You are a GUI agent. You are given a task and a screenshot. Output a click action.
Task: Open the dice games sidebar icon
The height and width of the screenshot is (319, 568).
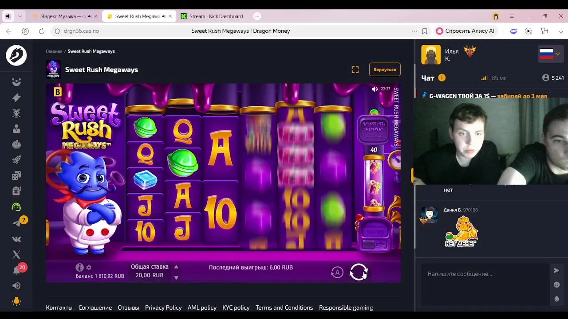pos(16,176)
